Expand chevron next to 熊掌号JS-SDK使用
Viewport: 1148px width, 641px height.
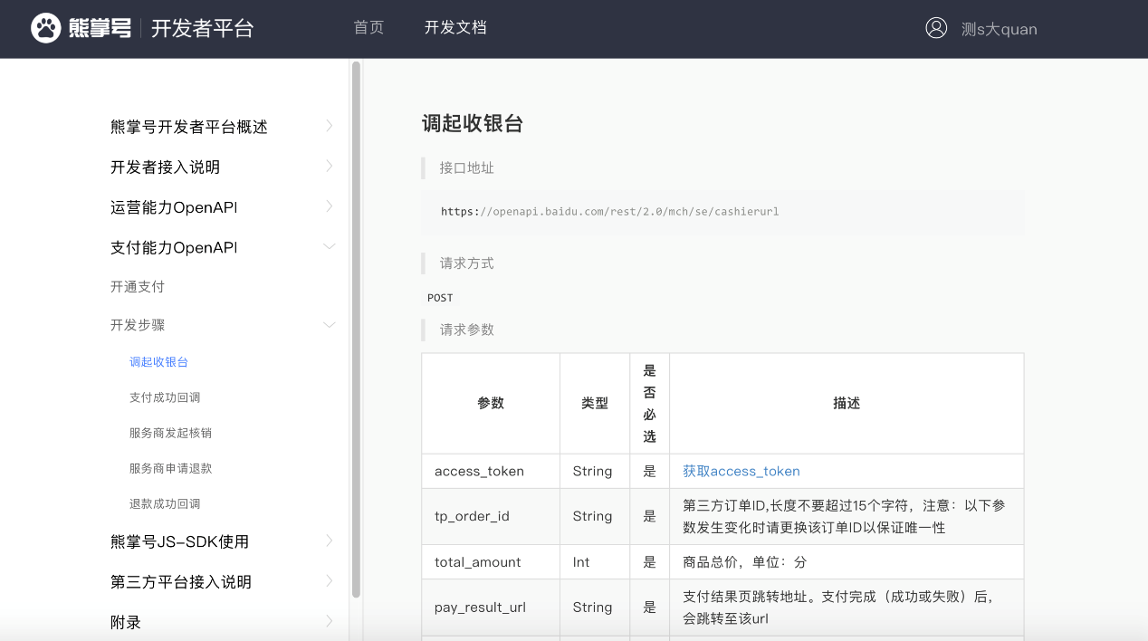(330, 541)
